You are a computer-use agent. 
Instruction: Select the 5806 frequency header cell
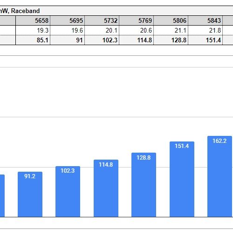click(171, 20)
